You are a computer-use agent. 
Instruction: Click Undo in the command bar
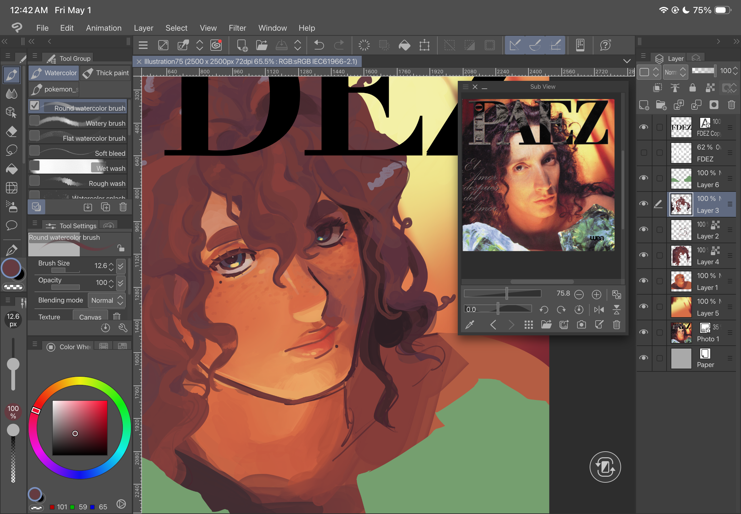[x=319, y=45]
